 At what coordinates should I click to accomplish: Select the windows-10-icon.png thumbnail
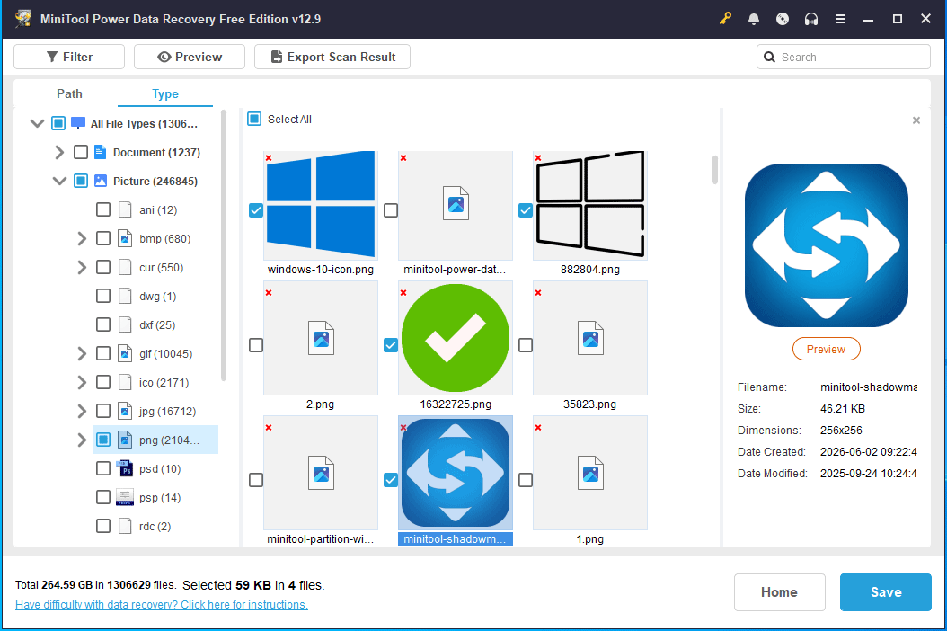coord(321,205)
